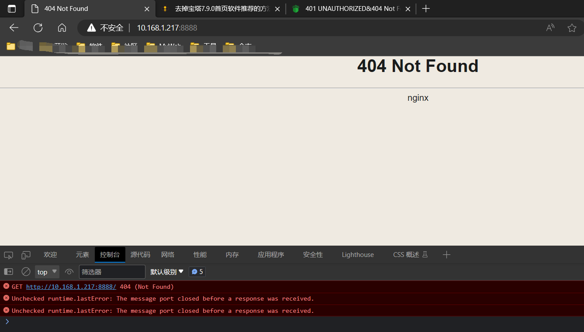The image size is (584, 332).
Task: Focus the 筛选器 filter field
Action: pos(112,272)
